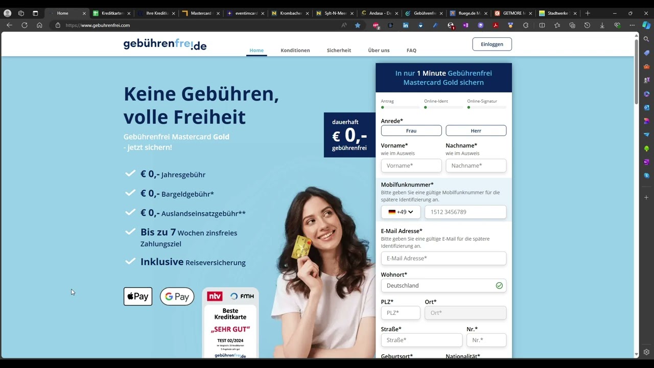Toggle the split screen icon
The width and height of the screenshot is (654, 368).
click(x=542, y=25)
